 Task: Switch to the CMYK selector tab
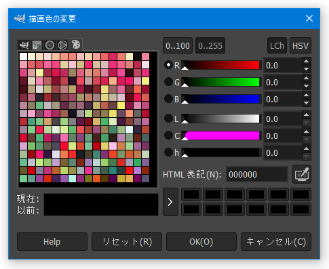[x=37, y=45]
